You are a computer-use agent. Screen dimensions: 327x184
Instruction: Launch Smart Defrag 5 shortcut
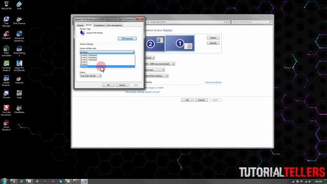click(x=19, y=51)
